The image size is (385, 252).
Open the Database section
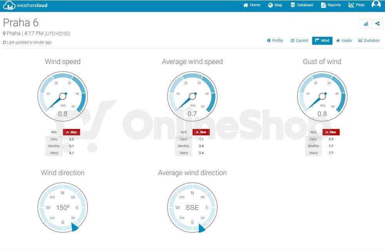coord(302,5)
